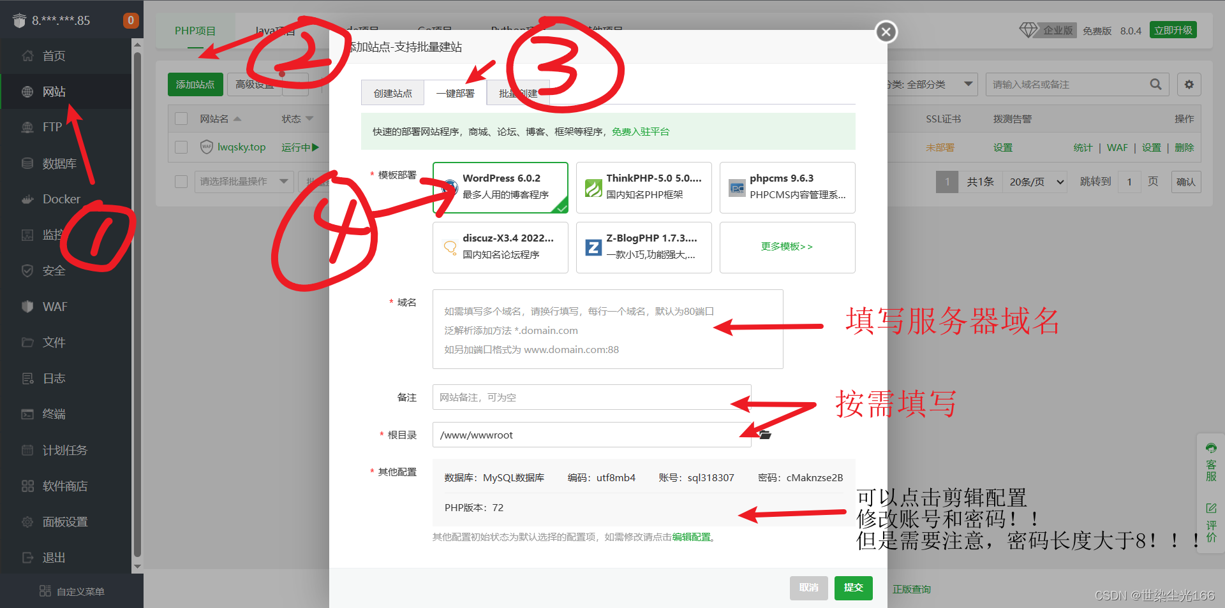1225x608 pixels.
Task: Open the Docker whale icon
Action: click(x=27, y=199)
